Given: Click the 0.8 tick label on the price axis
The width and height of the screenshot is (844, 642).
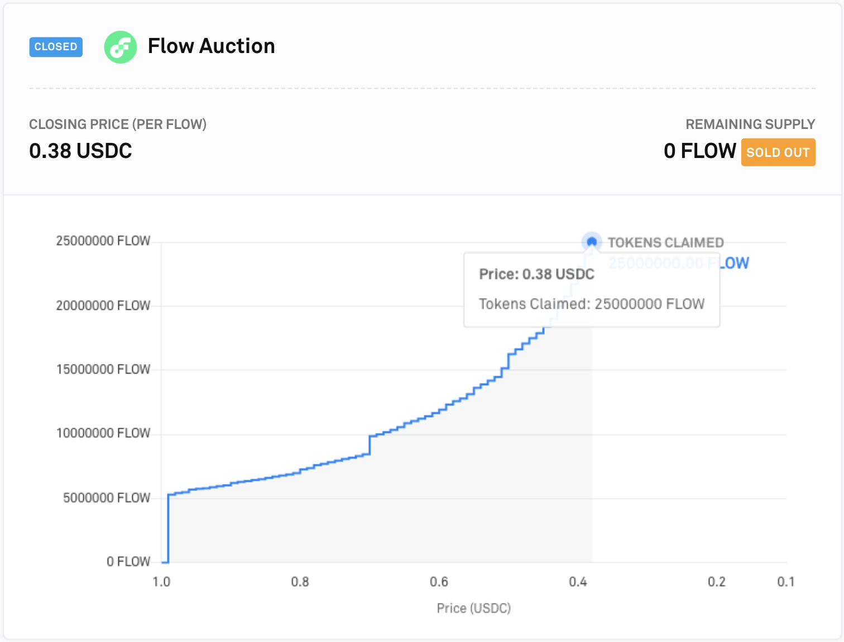Looking at the screenshot, I should pos(300,582).
